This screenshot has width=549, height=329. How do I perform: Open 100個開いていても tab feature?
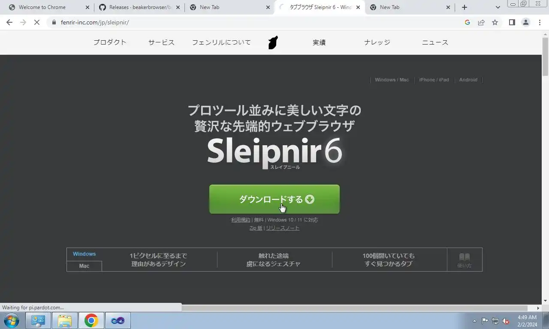(389, 260)
